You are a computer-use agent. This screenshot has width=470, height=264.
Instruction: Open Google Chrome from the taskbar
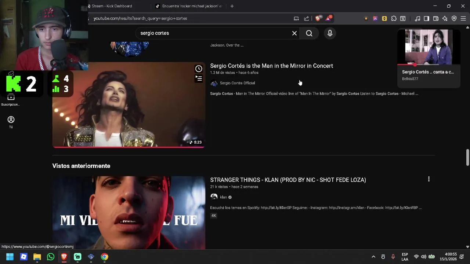[105, 257]
